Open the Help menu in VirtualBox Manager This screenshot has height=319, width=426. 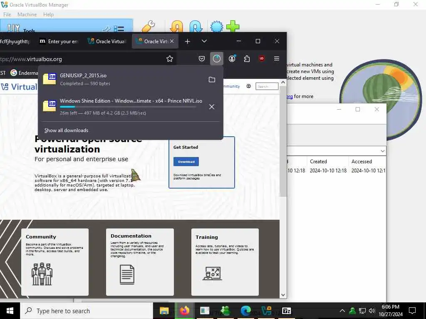click(x=48, y=15)
